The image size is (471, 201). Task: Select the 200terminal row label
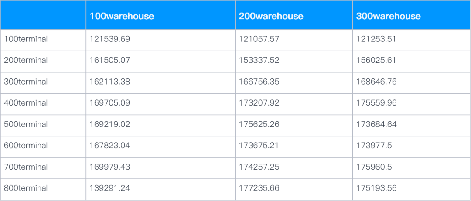click(x=26, y=61)
